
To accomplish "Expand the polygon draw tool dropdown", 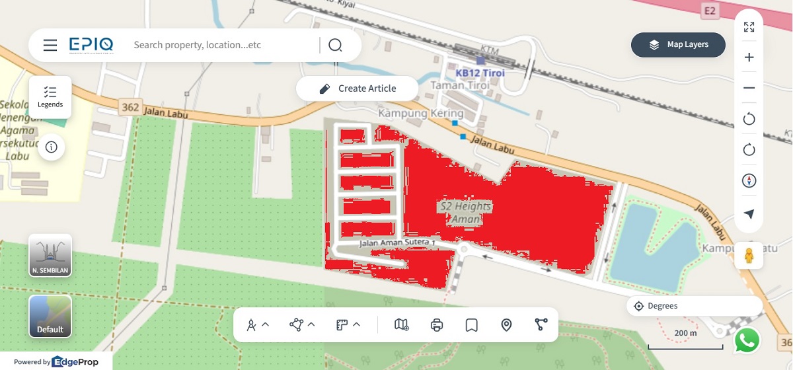I will pyautogui.click(x=311, y=324).
